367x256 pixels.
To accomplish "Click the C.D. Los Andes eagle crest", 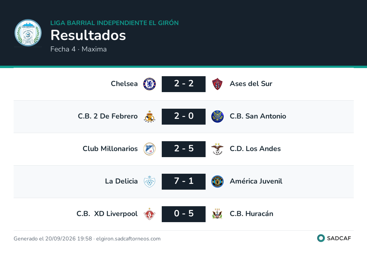I will click(x=217, y=149).
